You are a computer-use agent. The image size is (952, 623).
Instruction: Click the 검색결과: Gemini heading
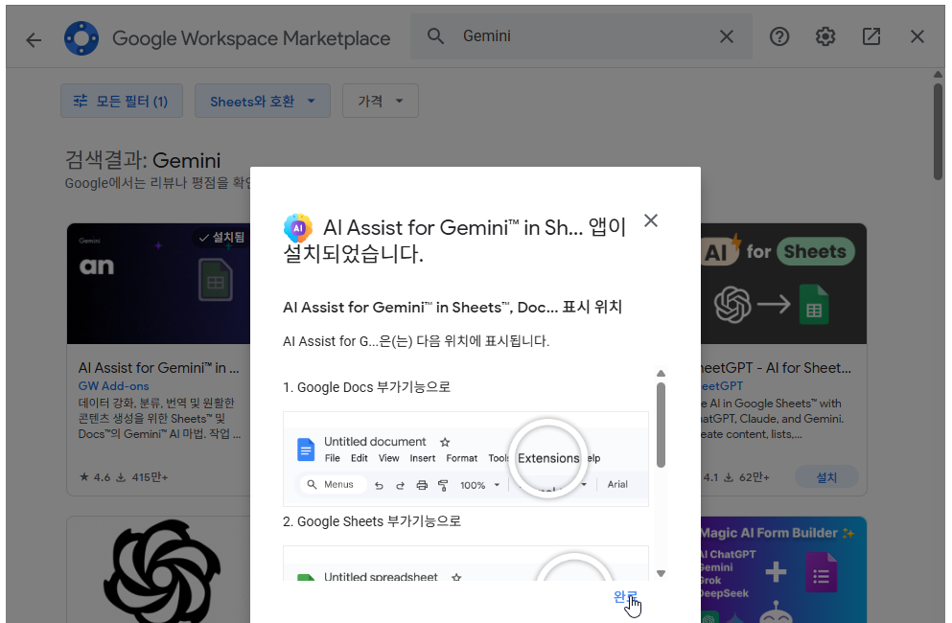click(143, 160)
